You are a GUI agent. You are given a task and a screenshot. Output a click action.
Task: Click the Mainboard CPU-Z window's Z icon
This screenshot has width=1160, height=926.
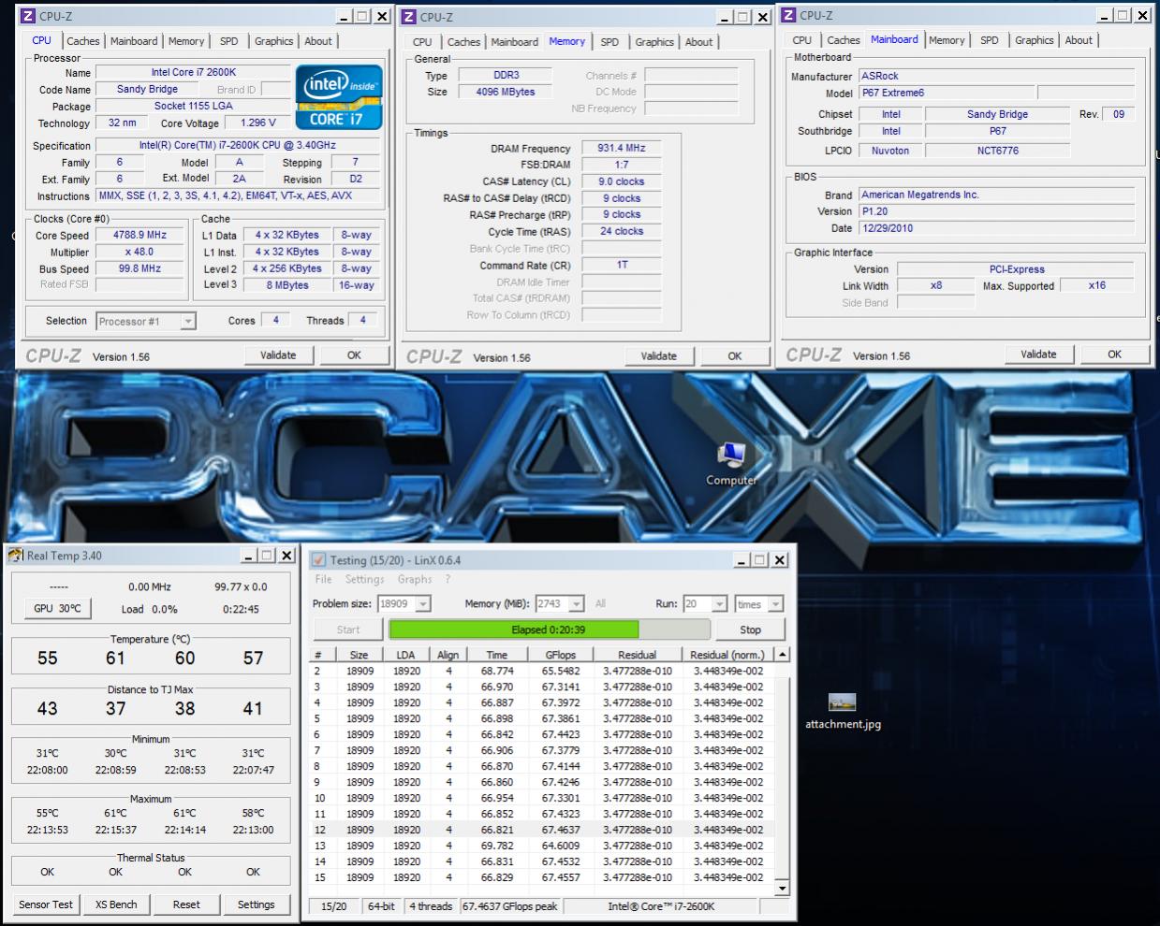[788, 15]
